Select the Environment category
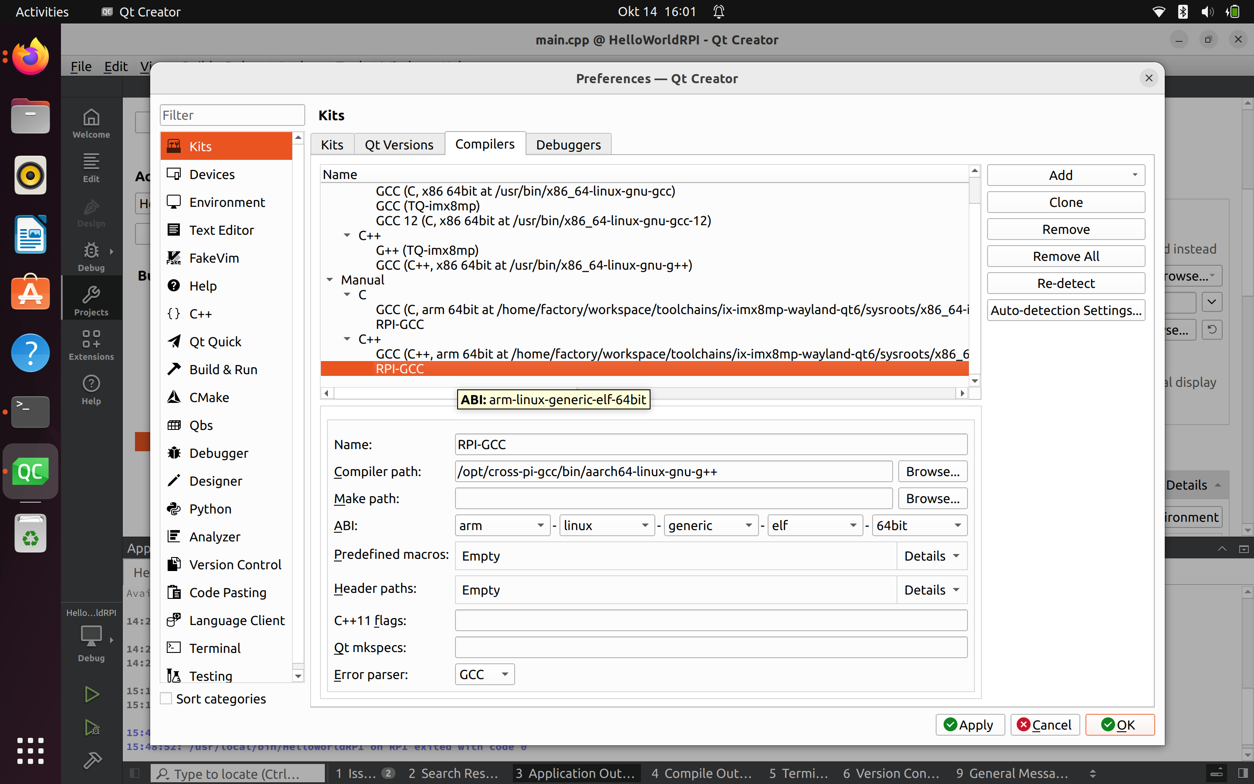The height and width of the screenshot is (784, 1254). [x=226, y=202]
